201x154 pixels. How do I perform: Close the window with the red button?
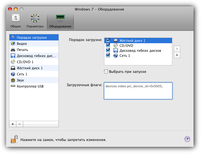[10, 9]
